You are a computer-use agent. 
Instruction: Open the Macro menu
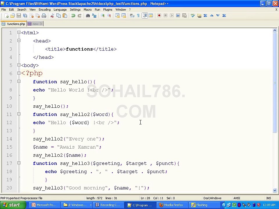(87, 10)
